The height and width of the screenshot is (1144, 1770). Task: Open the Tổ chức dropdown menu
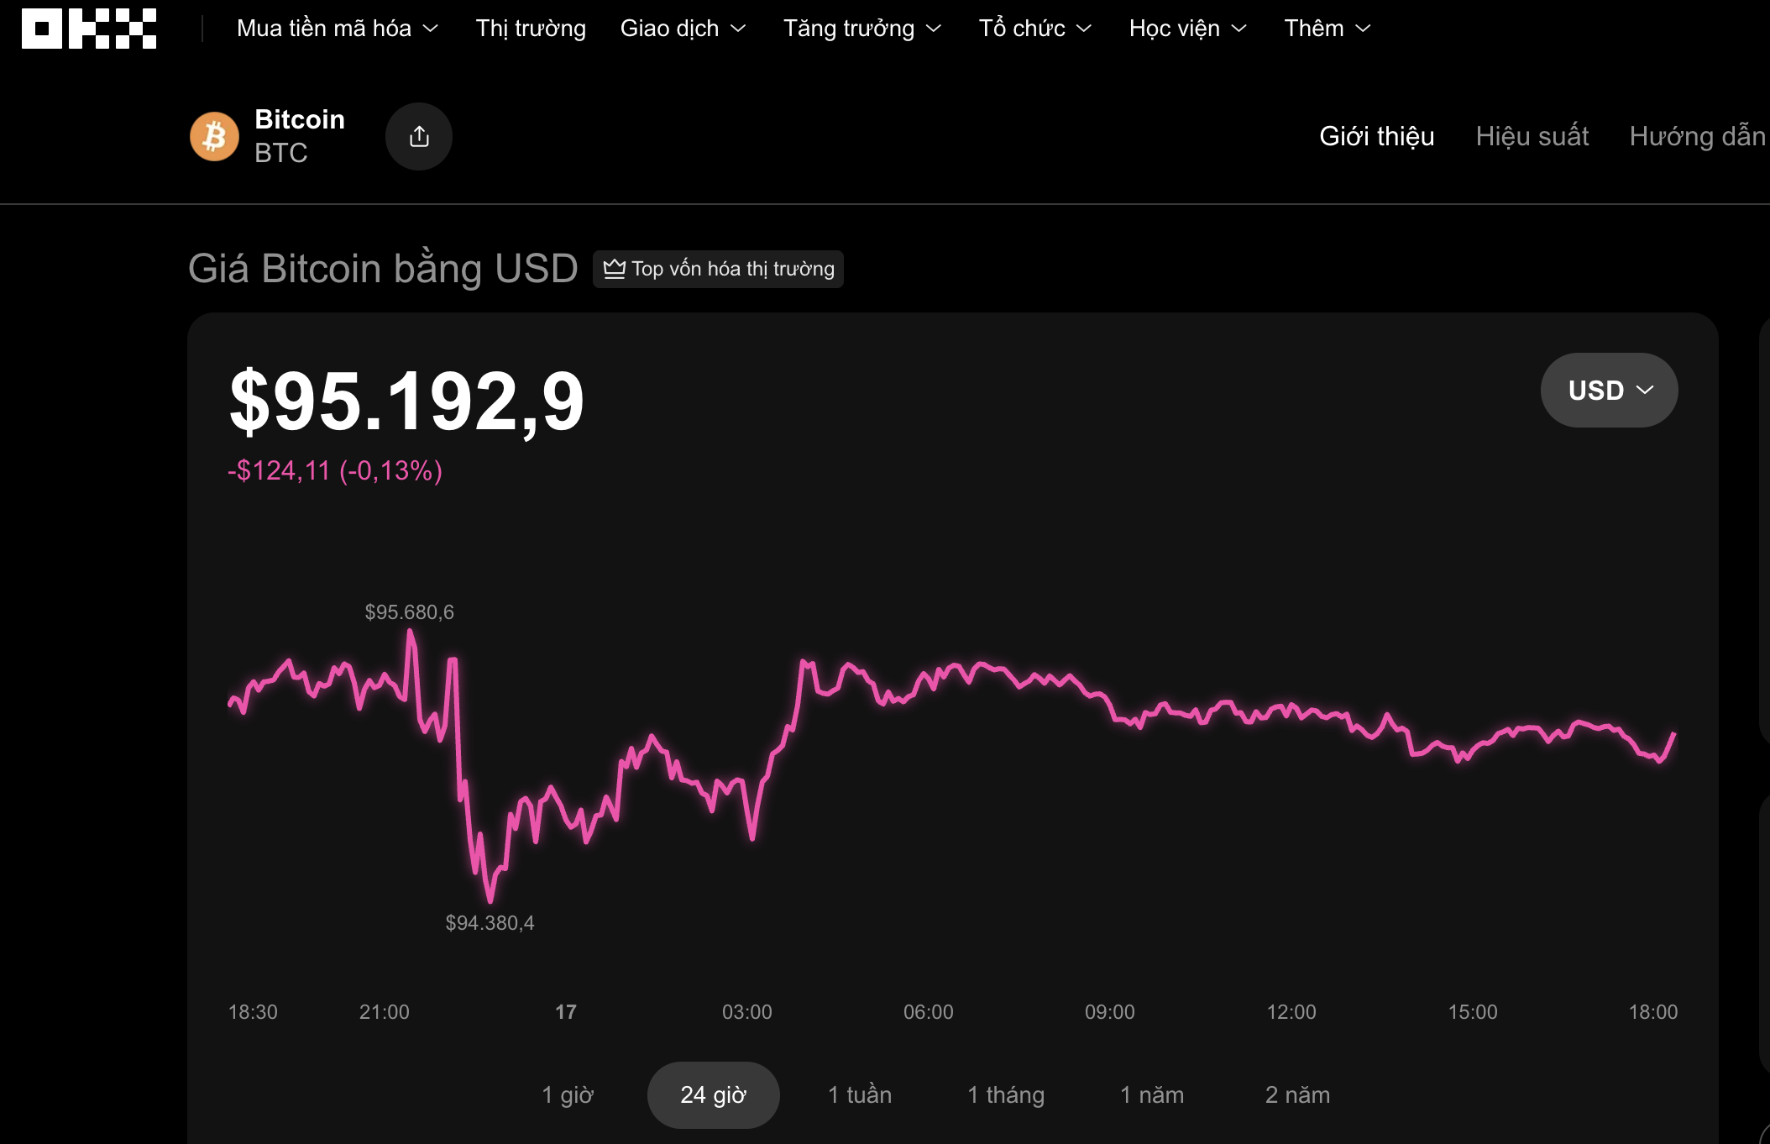(x=1035, y=29)
